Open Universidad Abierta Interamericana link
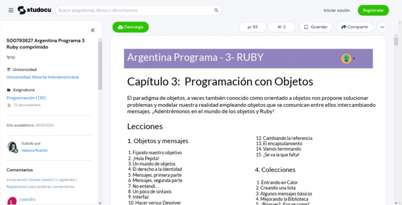Screen dimensions: 402x205 click(42, 77)
